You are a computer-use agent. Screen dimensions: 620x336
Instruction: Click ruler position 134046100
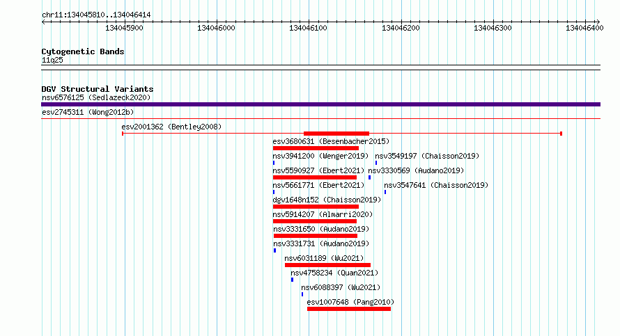coord(308,28)
